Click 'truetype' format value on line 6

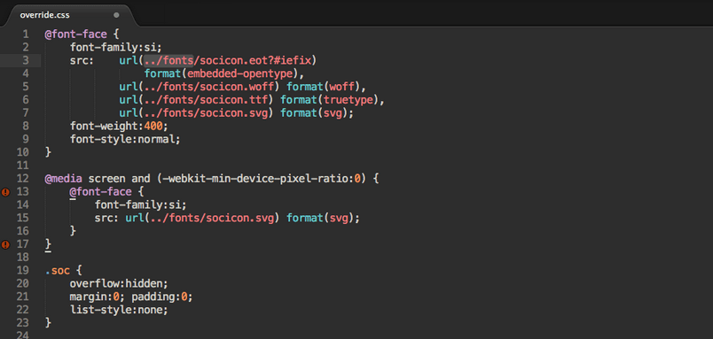348,100
